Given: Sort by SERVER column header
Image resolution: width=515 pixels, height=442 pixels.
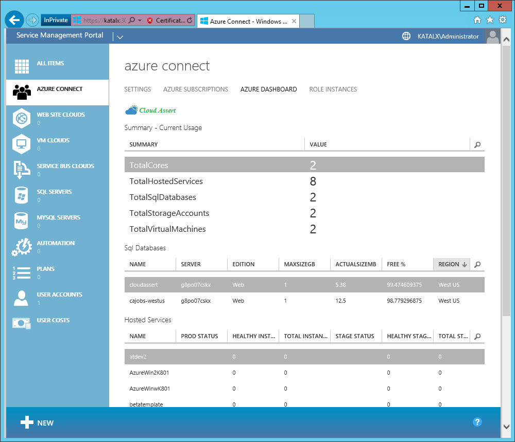Looking at the screenshot, I should (202, 264).
